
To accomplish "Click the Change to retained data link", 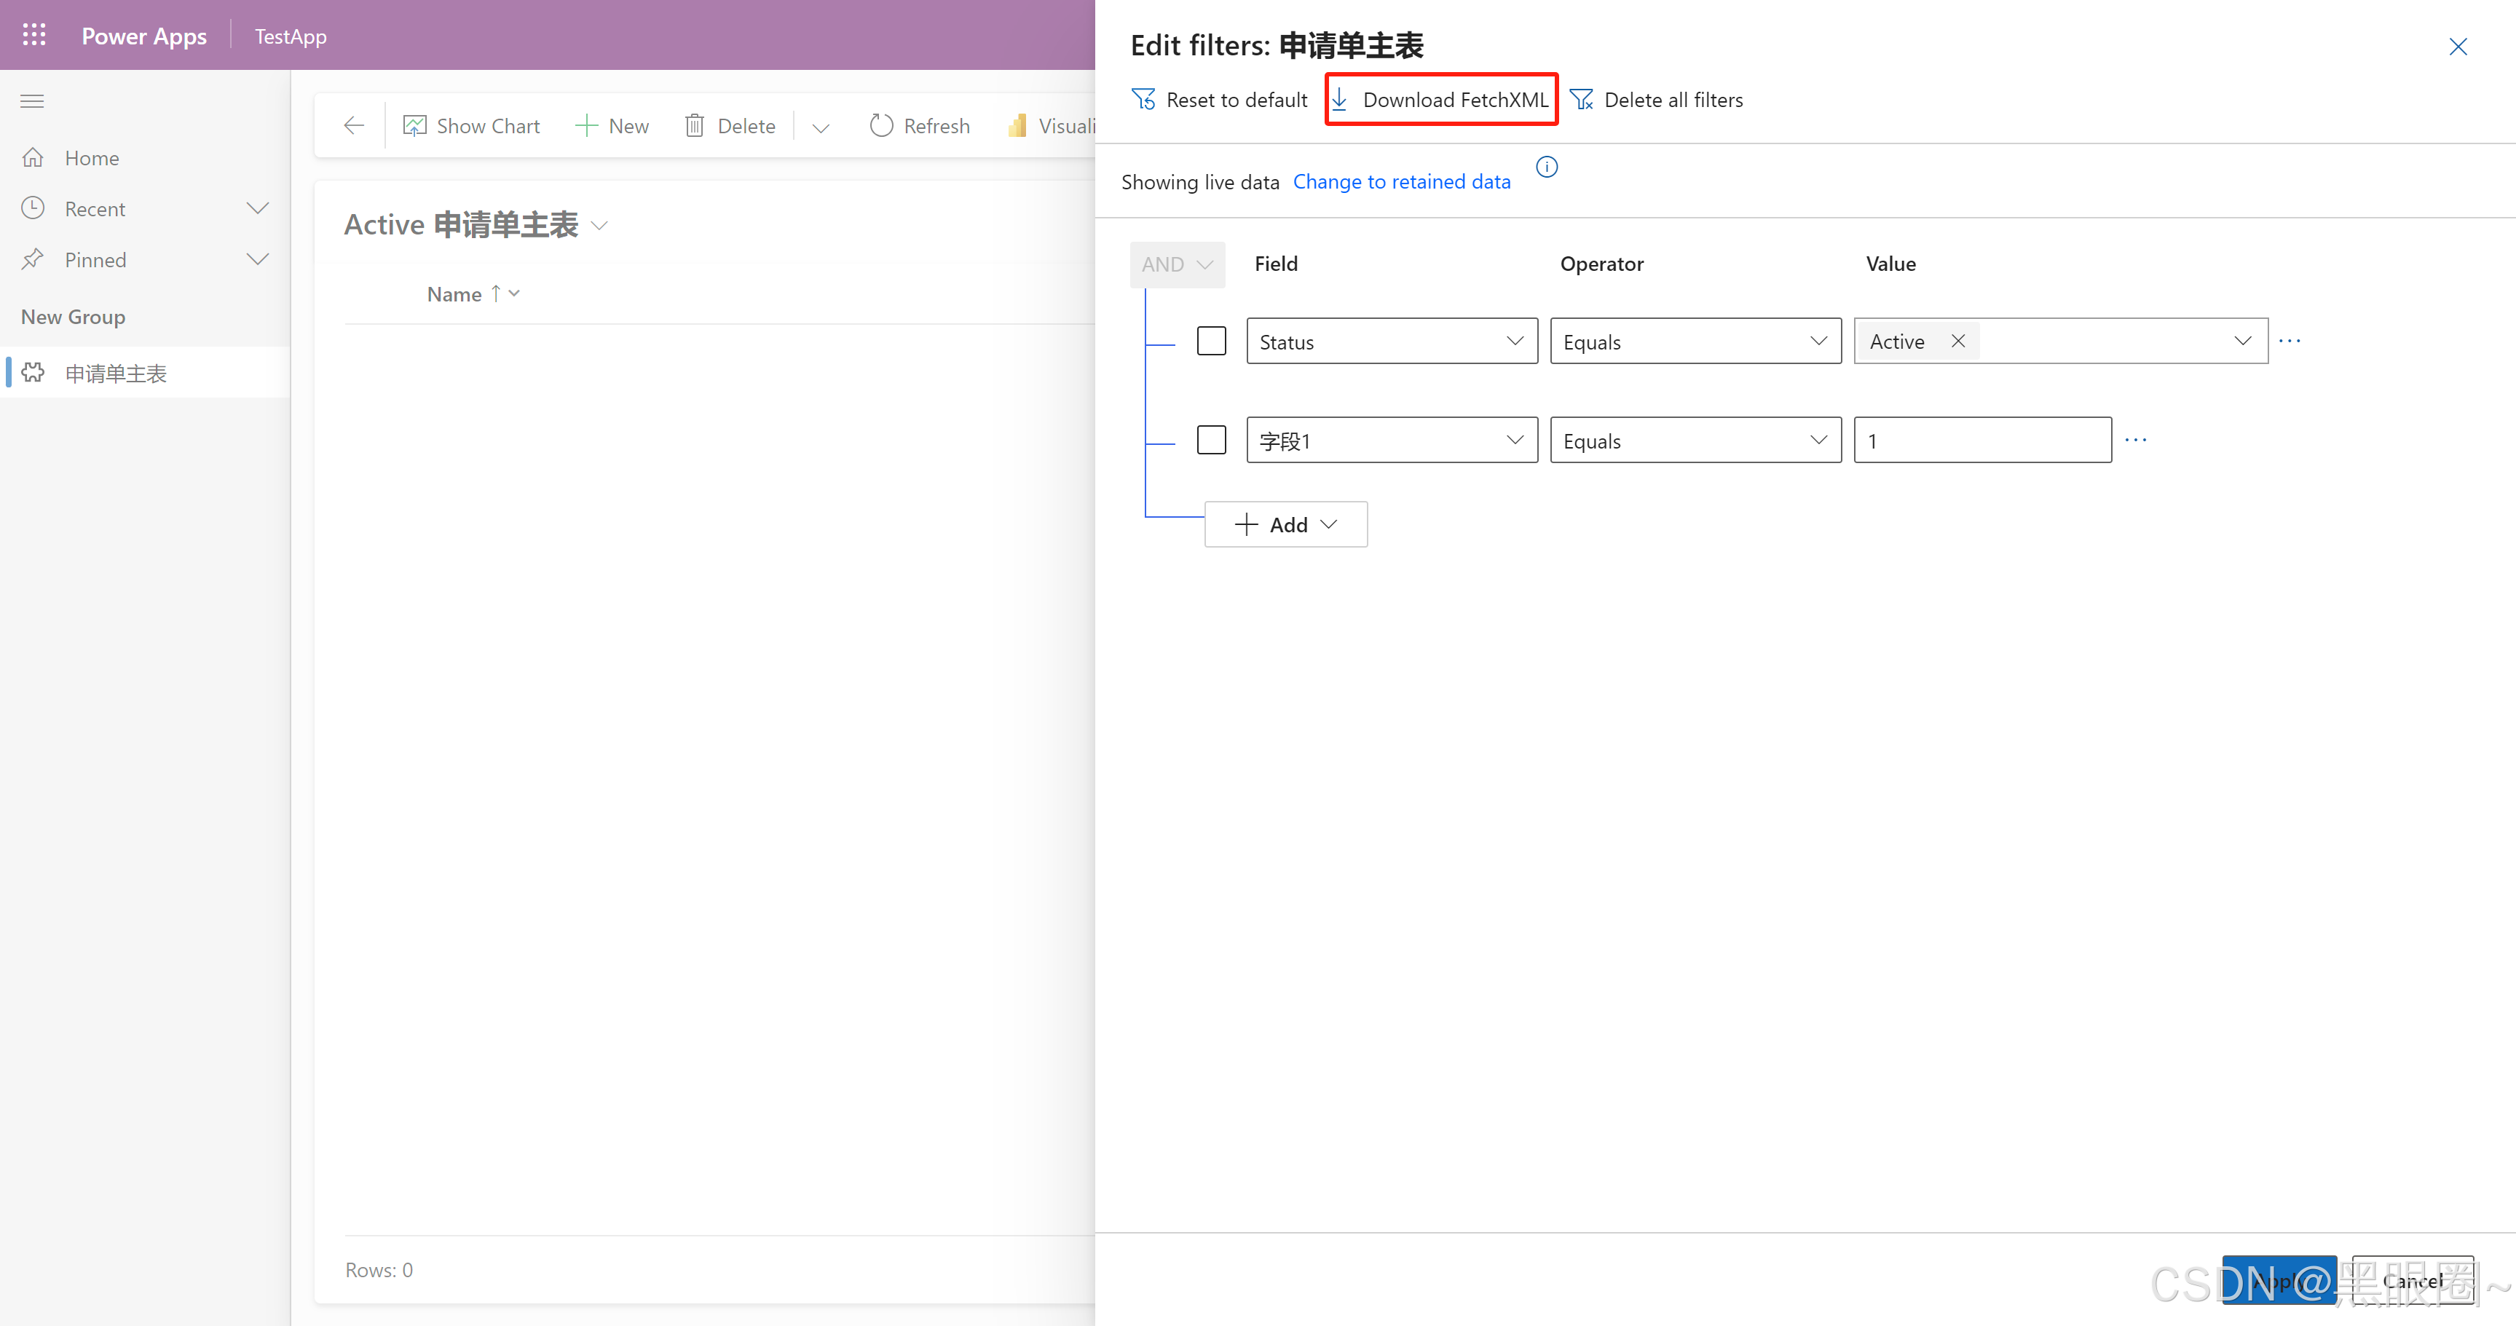I will tap(1402, 181).
